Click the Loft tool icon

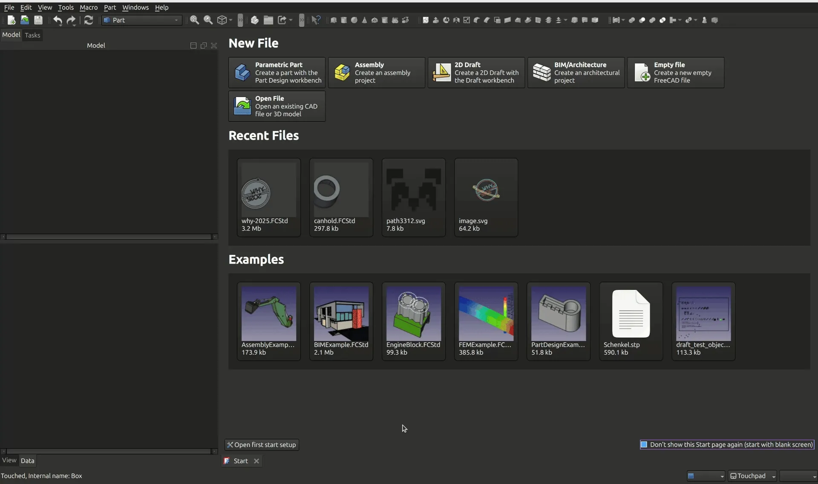pyautogui.click(x=518, y=20)
